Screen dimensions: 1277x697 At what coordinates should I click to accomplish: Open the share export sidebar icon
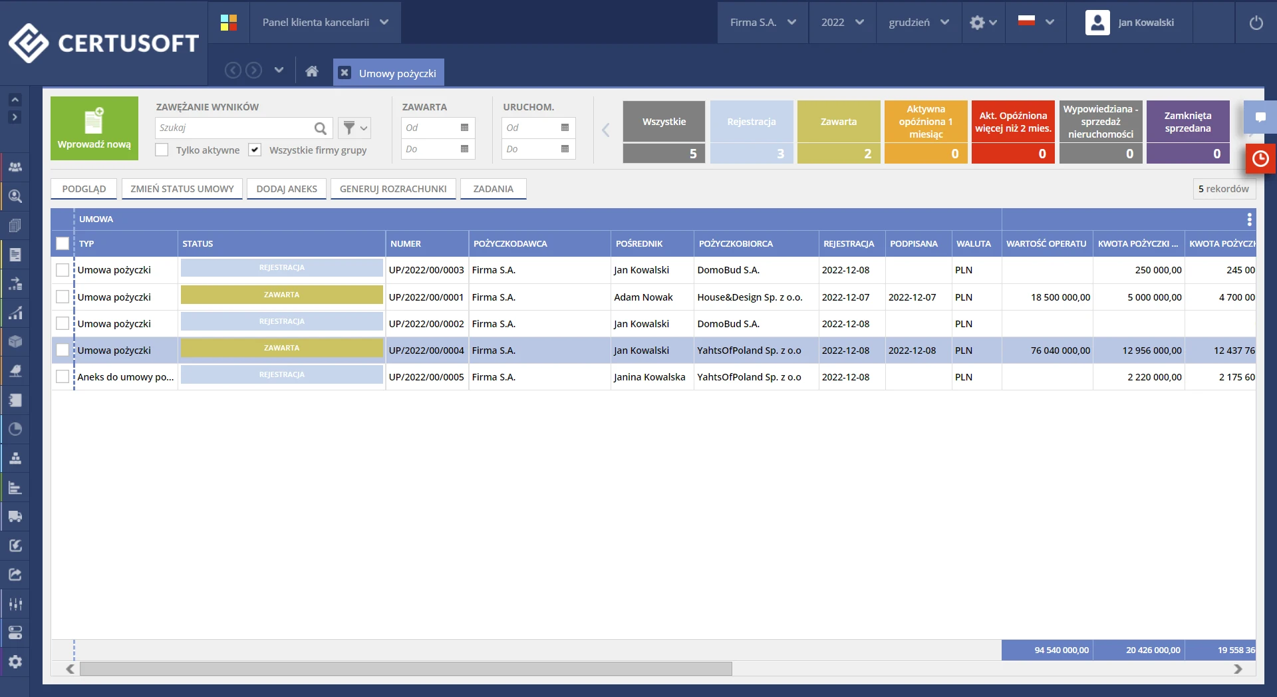[x=15, y=575]
